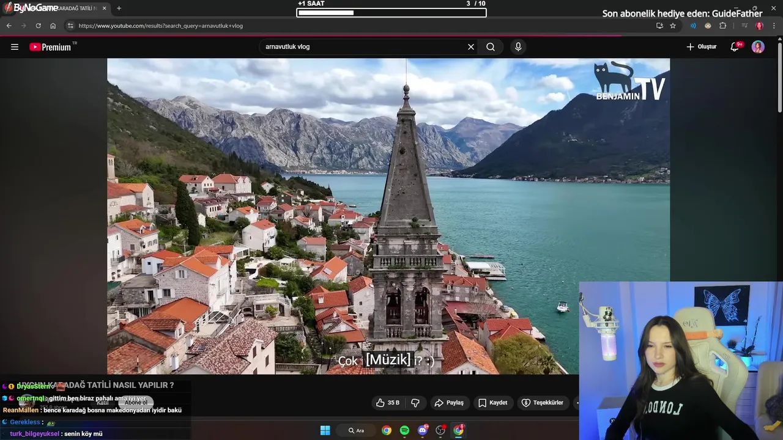Open the Extensions puzzle icon
The width and height of the screenshot is (783, 440).
tap(723, 26)
